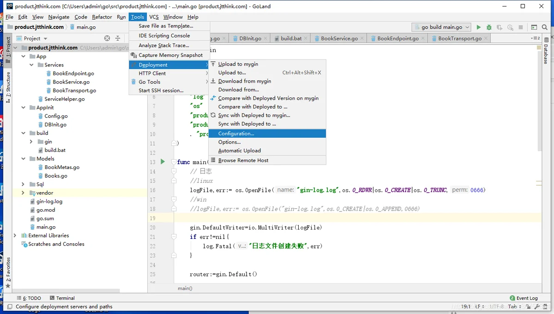
Task: Open Options... in Deployment submenu
Action: (x=267, y=142)
